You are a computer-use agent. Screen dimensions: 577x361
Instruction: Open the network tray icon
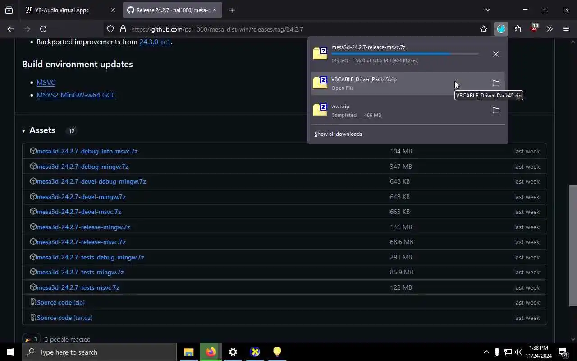508,352
